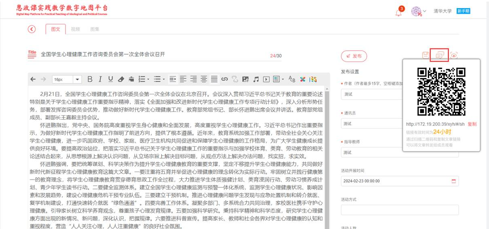Viewport: 489px width, 229px height.
Task: Click the insert image icon in editor toolbar
Action: pos(245,79)
